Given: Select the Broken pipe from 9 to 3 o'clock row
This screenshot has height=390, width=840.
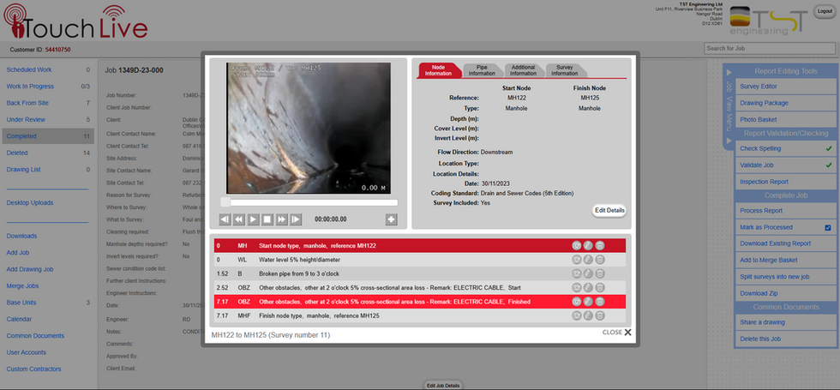Looking at the screenshot, I should coord(419,273).
